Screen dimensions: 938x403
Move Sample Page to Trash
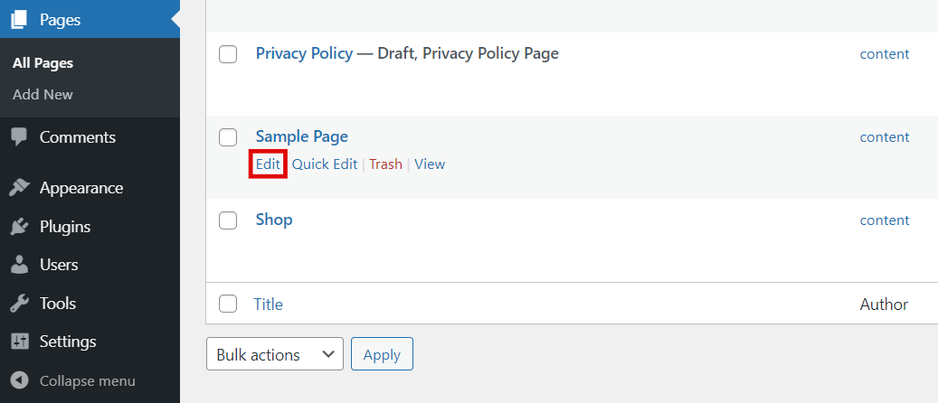(x=385, y=164)
